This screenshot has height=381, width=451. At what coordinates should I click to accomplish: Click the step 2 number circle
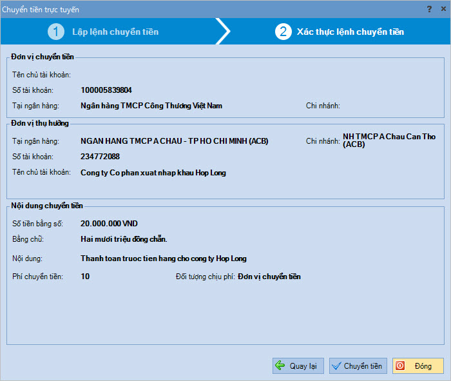[x=283, y=32]
